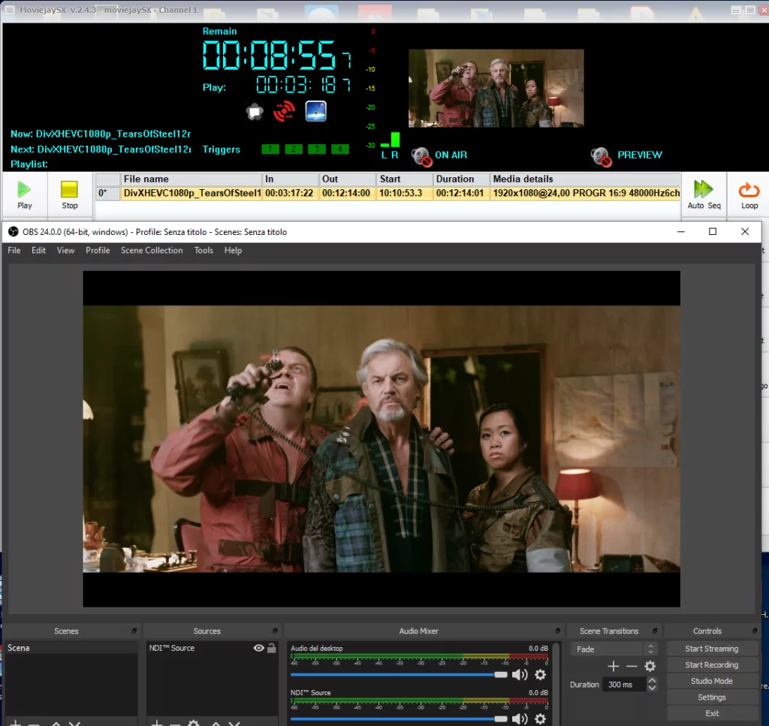
Task: Enable the Auto Seq playback mode
Action: [x=704, y=194]
